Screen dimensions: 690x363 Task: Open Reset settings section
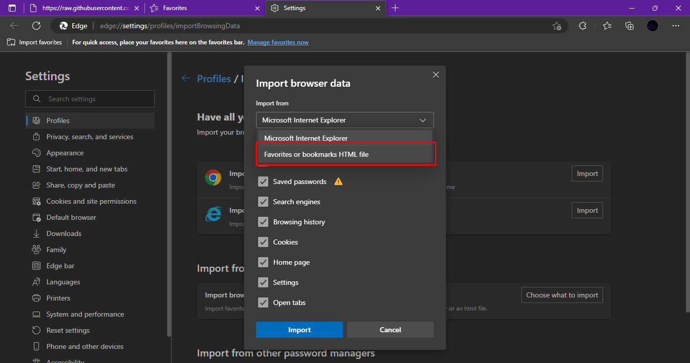(x=90, y=330)
